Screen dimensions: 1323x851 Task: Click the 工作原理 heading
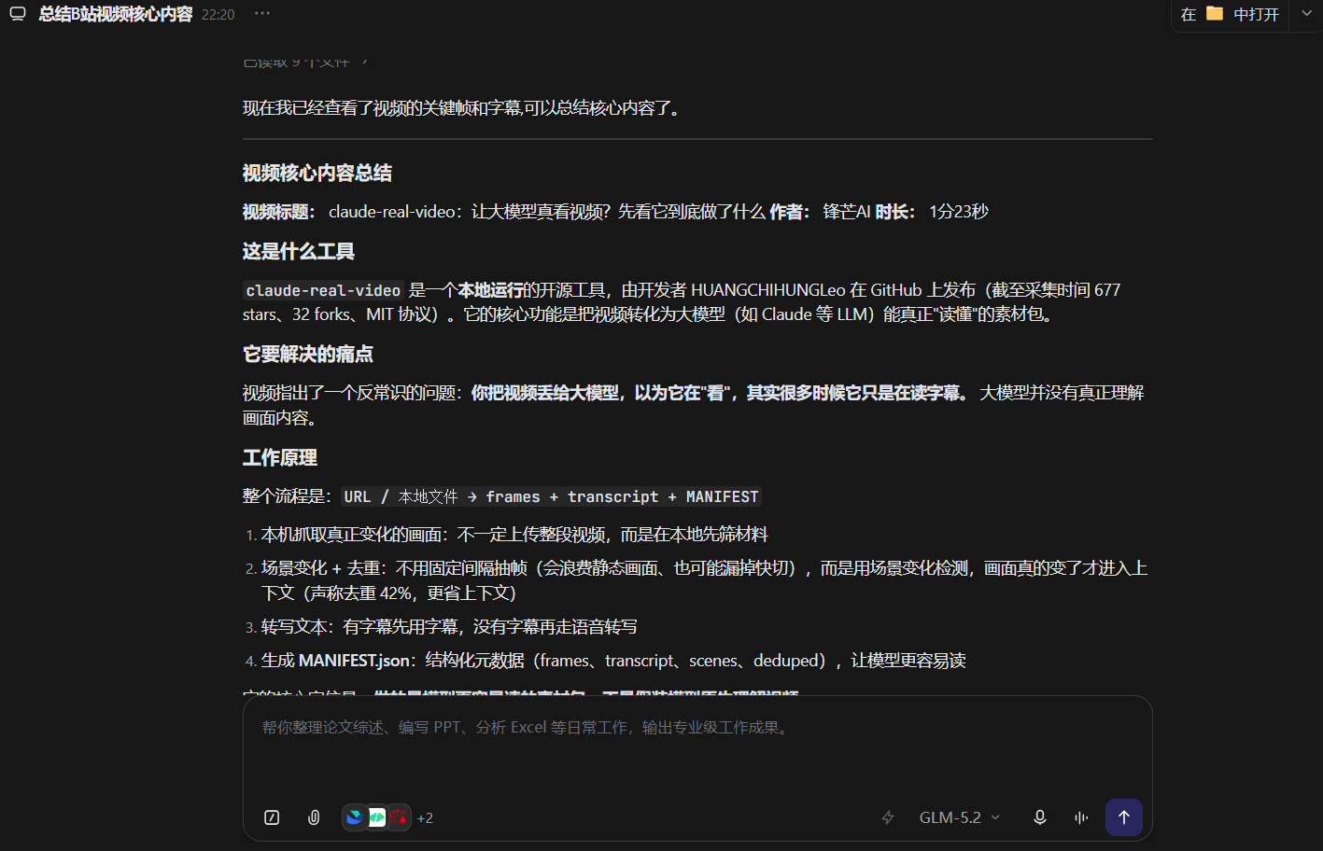coord(280,457)
